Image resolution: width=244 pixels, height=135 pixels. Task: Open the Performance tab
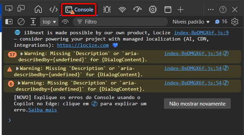click(137, 9)
